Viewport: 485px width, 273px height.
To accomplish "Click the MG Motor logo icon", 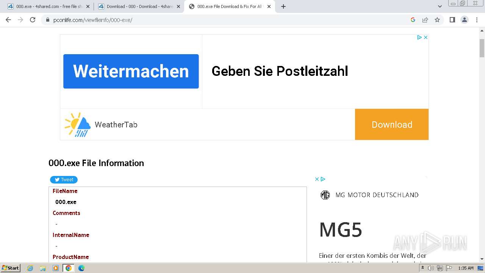I will [325, 195].
